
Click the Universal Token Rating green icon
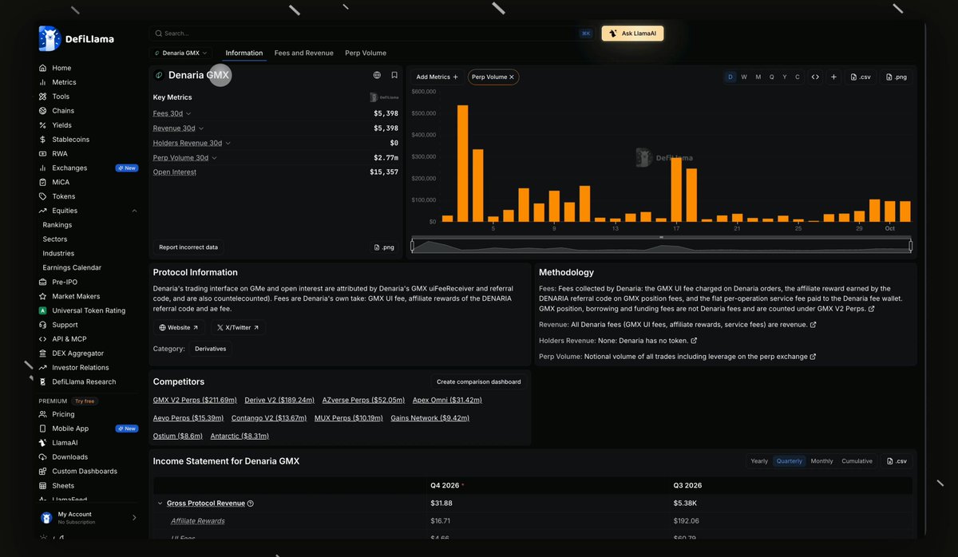pos(43,310)
